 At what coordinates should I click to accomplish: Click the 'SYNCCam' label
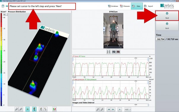pos(113,12)
